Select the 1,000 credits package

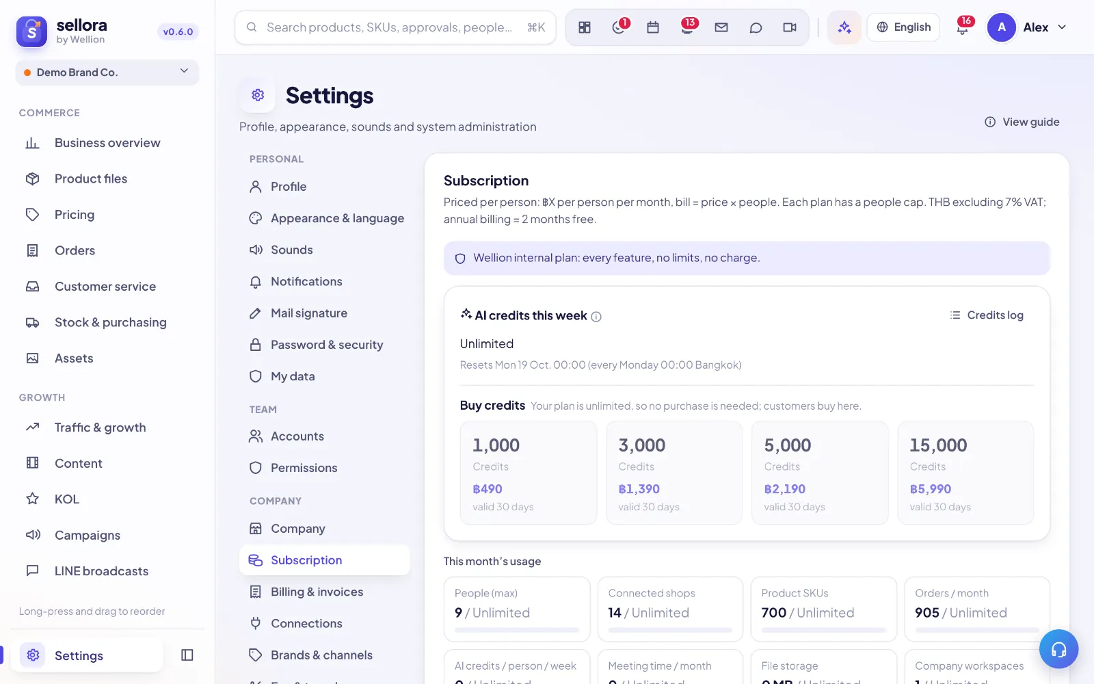(529, 473)
